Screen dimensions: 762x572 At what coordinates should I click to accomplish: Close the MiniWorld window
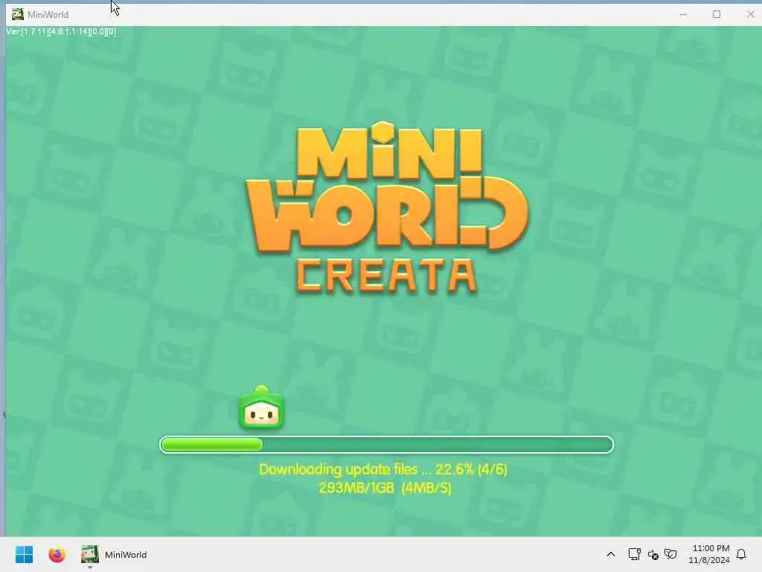[x=750, y=14]
